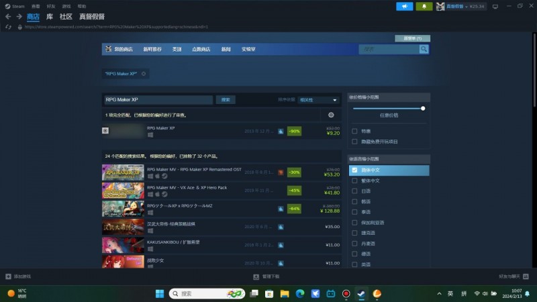The width and height of the screenshot is (537, 302).
Task: Check 捷克语 language filter
Action: [x=354, y=233]
